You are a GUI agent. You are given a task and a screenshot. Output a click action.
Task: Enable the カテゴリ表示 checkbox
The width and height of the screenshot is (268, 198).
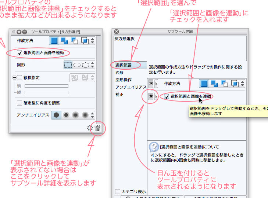[x=118, y=192]
